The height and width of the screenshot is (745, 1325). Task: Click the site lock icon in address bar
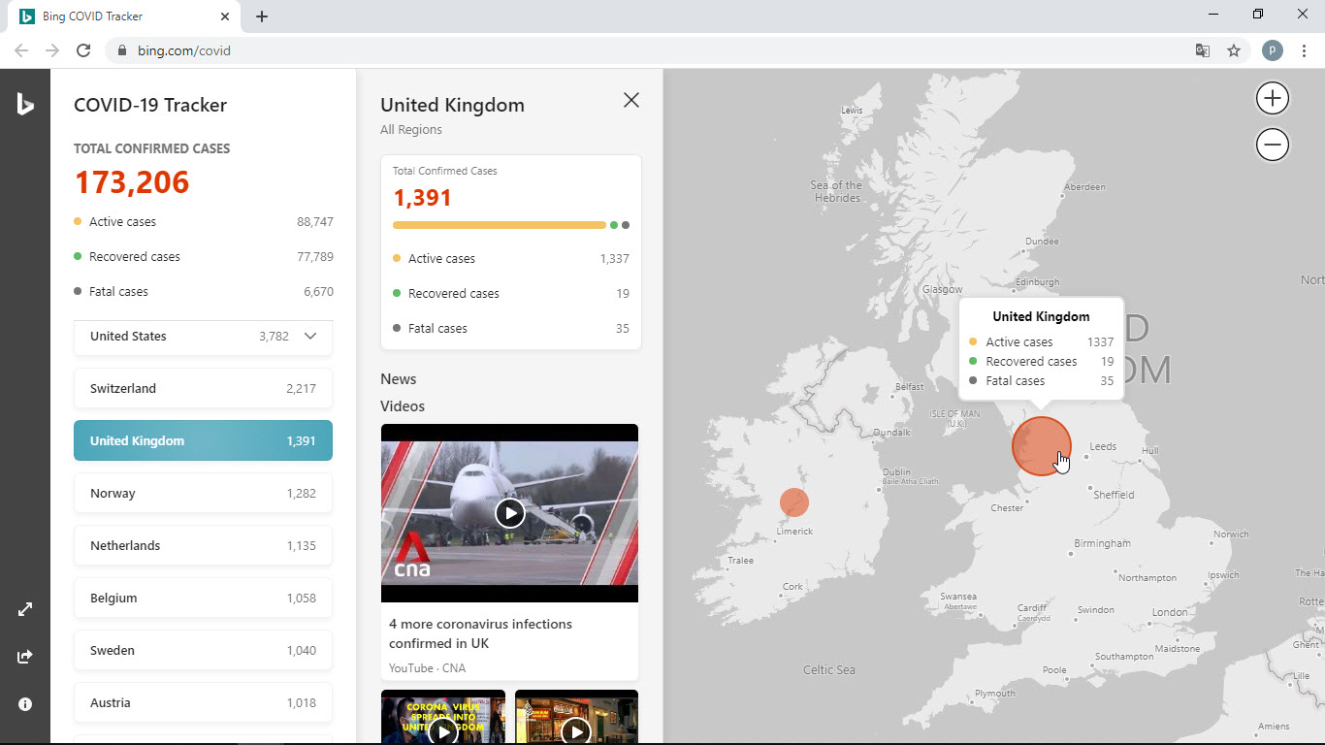[x=121, y=50]
